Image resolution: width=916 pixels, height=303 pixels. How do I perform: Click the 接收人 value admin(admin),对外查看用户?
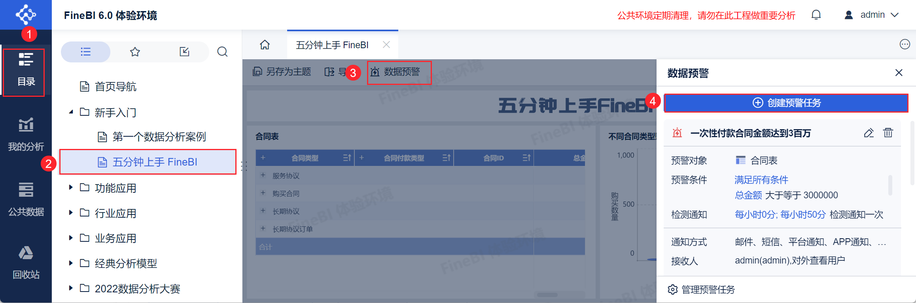(790, 261)
